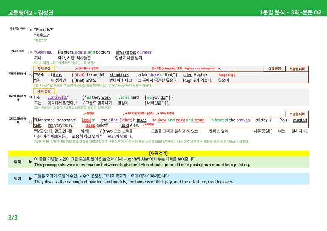Viewport: 327px width, 231px height.
Task: Click the phrase said Alan in sentence 12
Action: [x=130, y=125]
